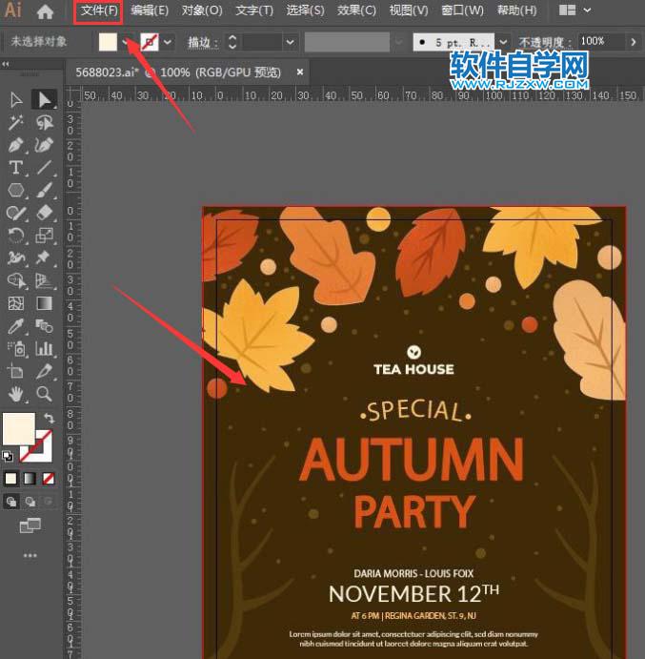Select the Magic Wand tool
Screen dimensions: 645x659
click(16, 122)
